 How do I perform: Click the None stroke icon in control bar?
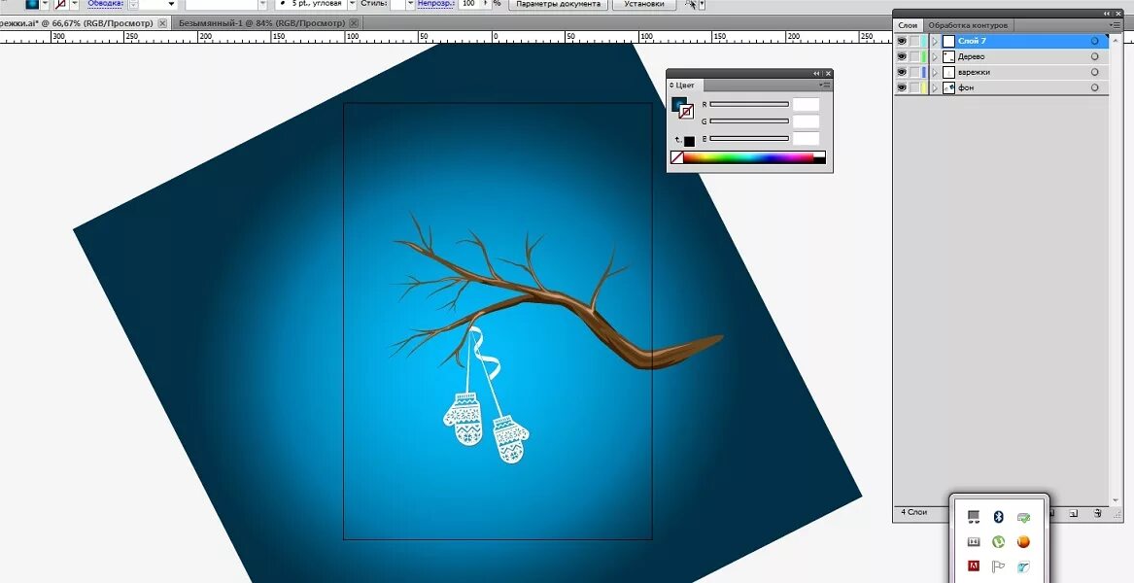61,4
